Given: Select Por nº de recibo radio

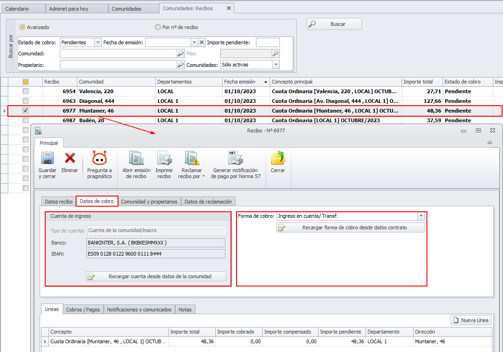Looking at the screenshot, I should [x=158, y=27].
